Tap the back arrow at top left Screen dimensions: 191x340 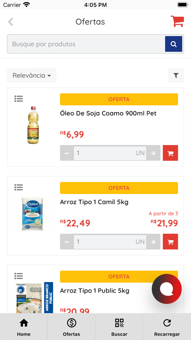[10, 22]
